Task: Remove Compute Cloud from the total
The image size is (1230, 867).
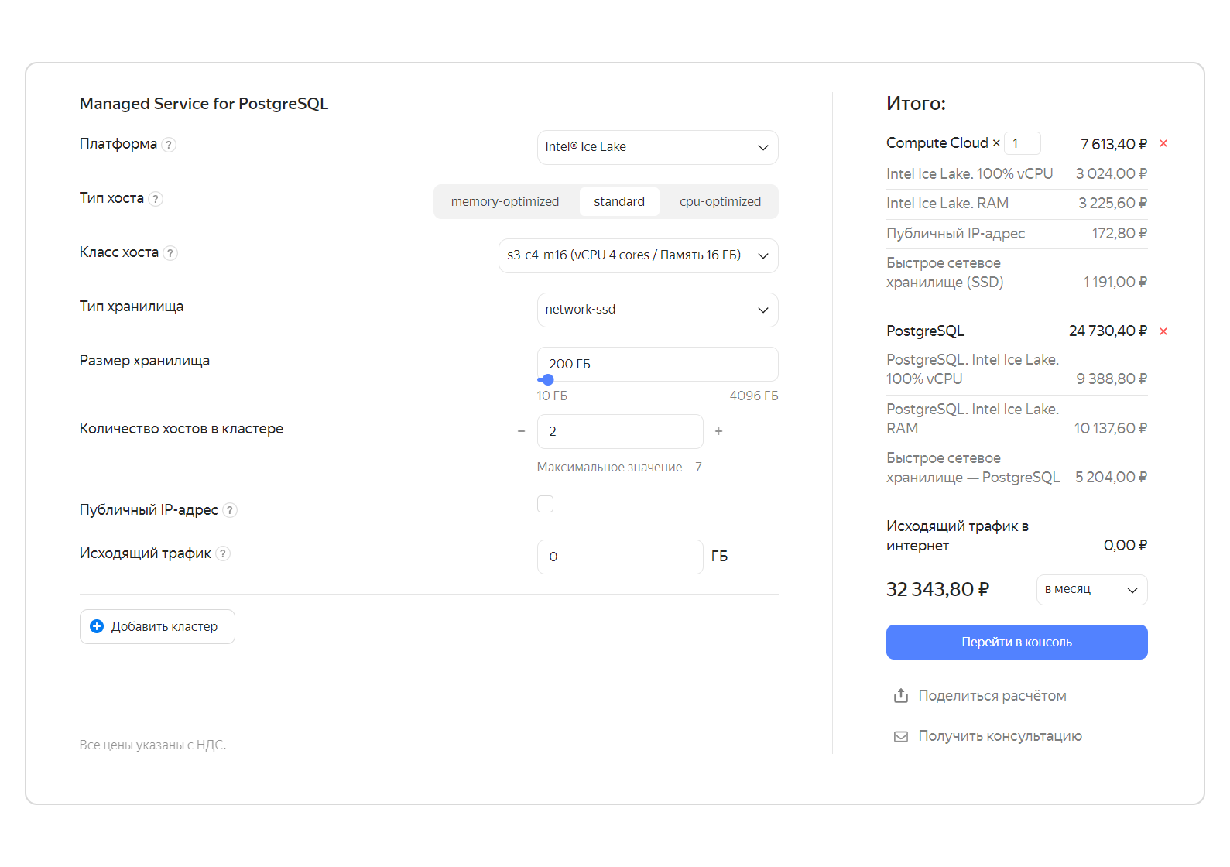Action: click(1163, 143)
